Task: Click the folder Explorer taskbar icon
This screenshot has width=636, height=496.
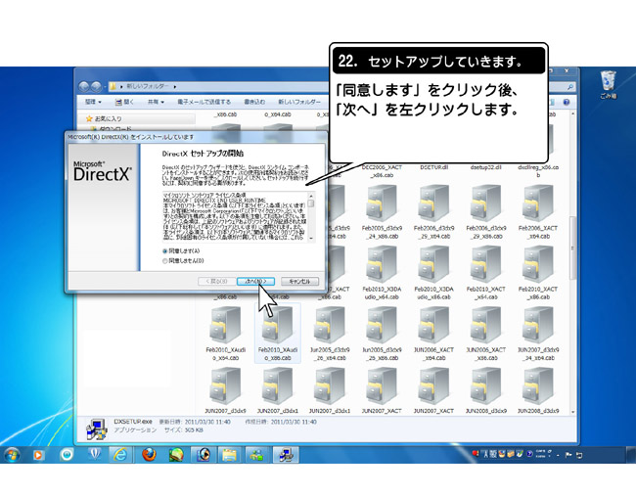Action: click(229, 455)
